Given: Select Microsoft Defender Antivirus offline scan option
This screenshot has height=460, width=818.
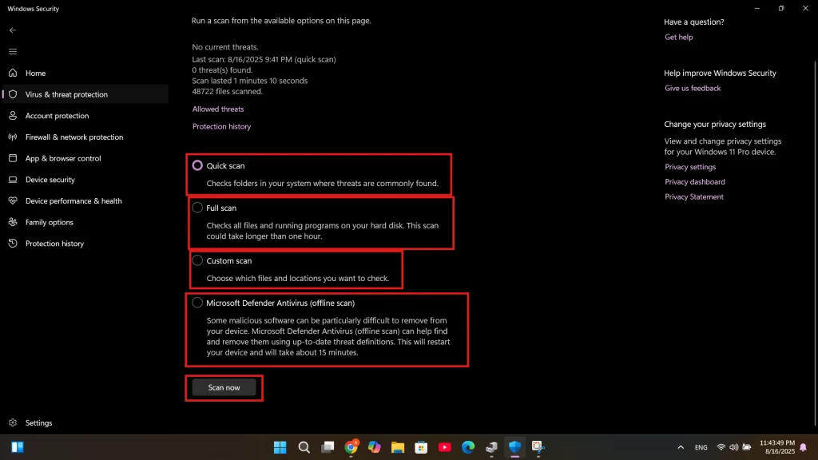Looking at the screenshot, I should click(197, 303).
